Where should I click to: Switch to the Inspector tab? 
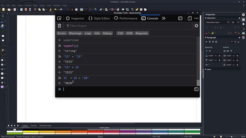(75, 18)
